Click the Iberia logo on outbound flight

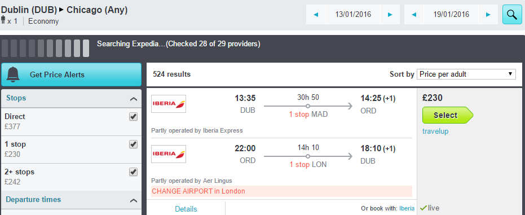point(169,104)
